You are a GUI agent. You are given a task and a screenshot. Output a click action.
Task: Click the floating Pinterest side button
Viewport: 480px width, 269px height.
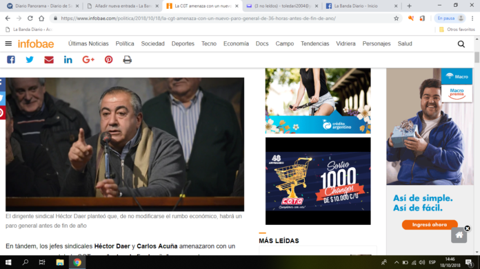(2, 113)
